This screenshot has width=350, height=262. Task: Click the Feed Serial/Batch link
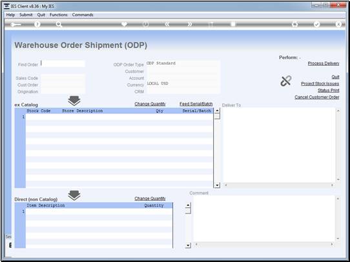196,104
